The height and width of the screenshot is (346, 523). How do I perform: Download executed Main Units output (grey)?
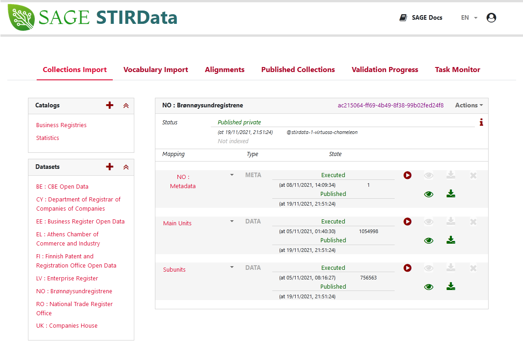[451, 221]
